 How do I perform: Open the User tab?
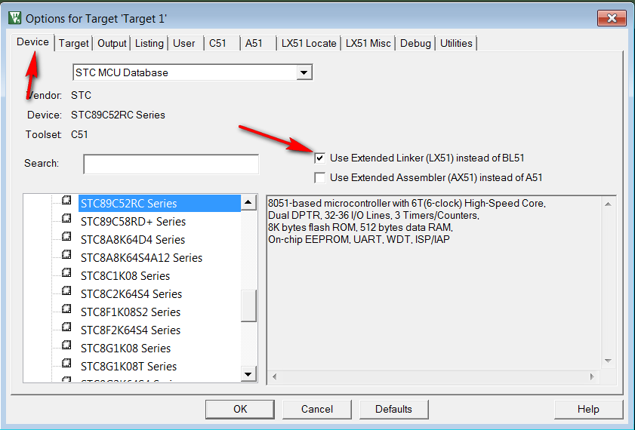pos(184,43)
